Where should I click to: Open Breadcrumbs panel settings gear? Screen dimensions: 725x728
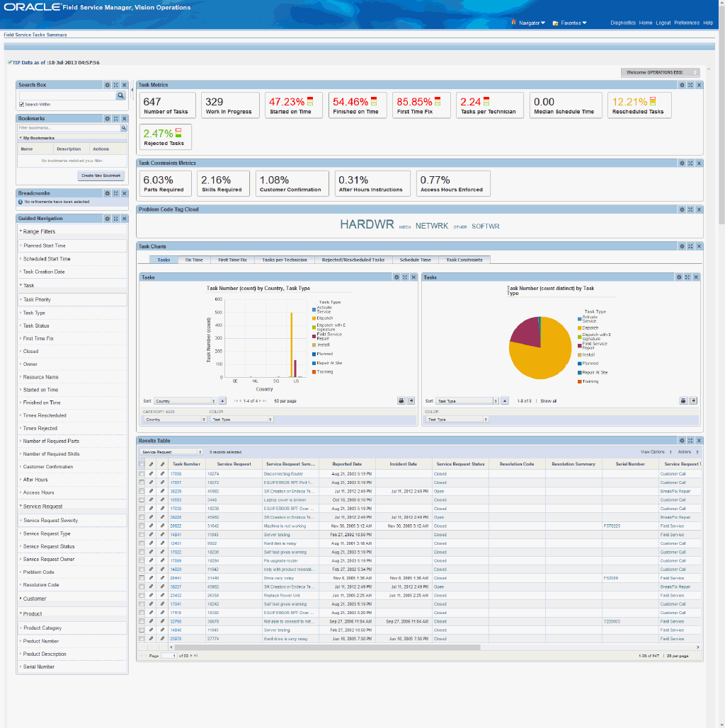tap(108, 193)
